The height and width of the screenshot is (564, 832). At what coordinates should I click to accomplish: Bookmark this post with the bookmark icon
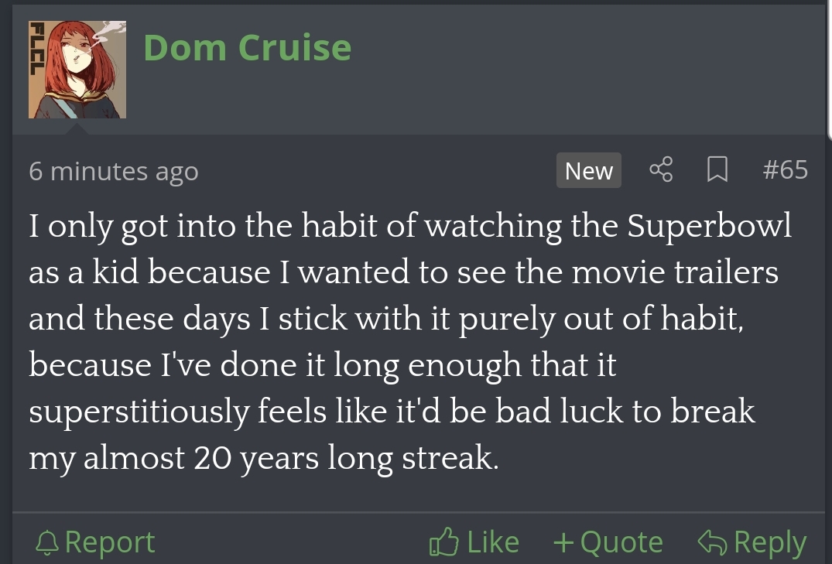717,169
